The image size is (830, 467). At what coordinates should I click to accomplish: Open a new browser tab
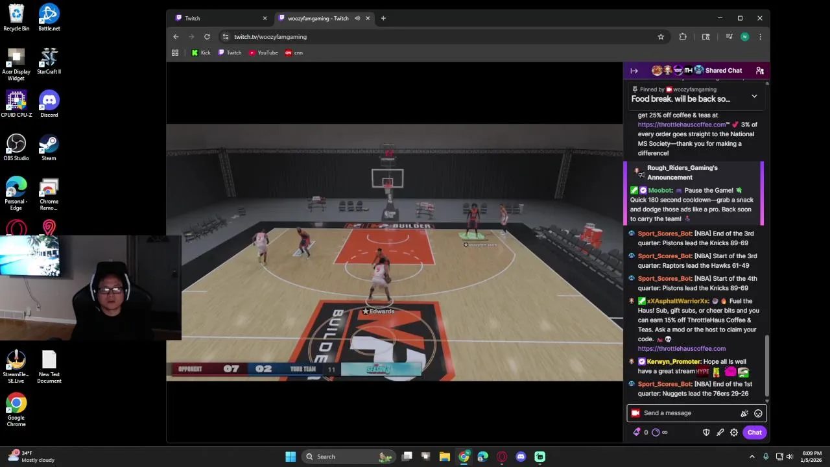pos(383,18)
